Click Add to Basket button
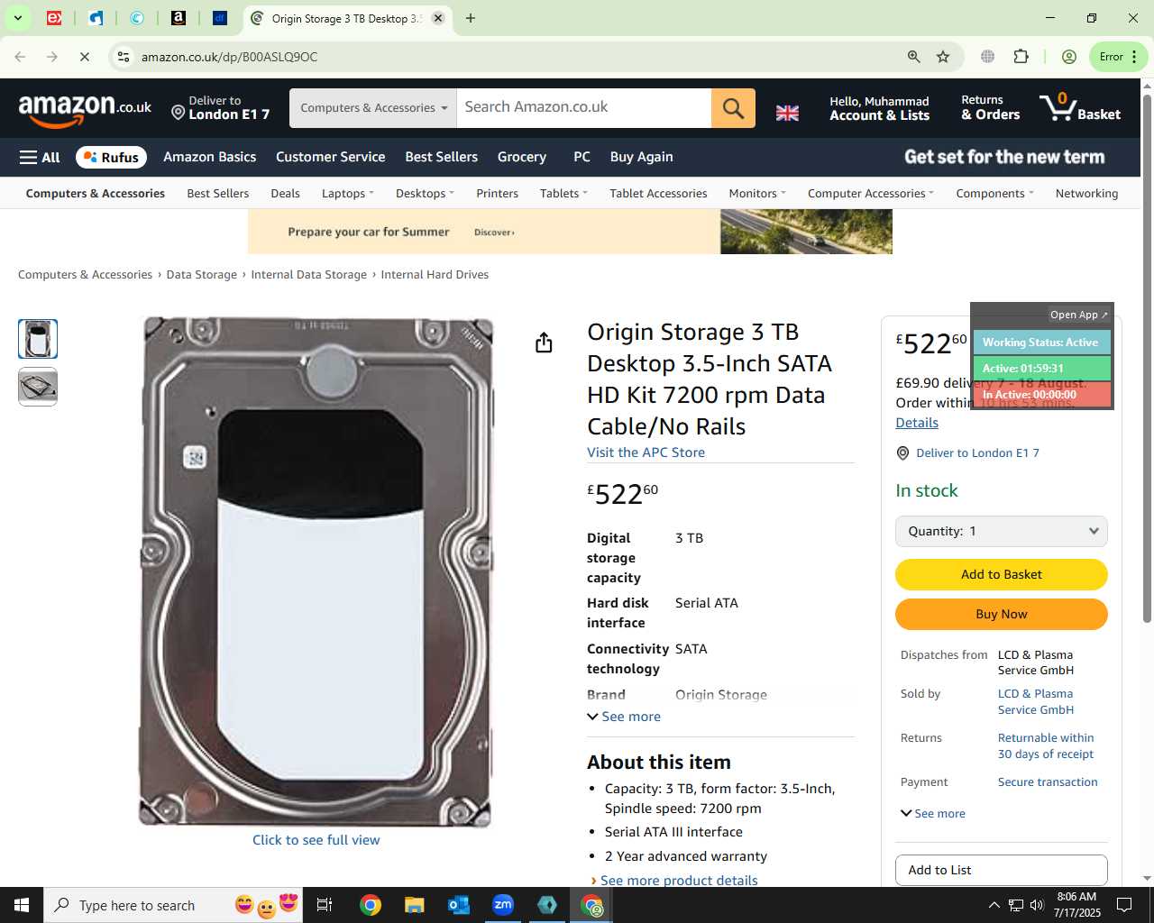This screenshot has height=923, width=1154. [1001, 574]
